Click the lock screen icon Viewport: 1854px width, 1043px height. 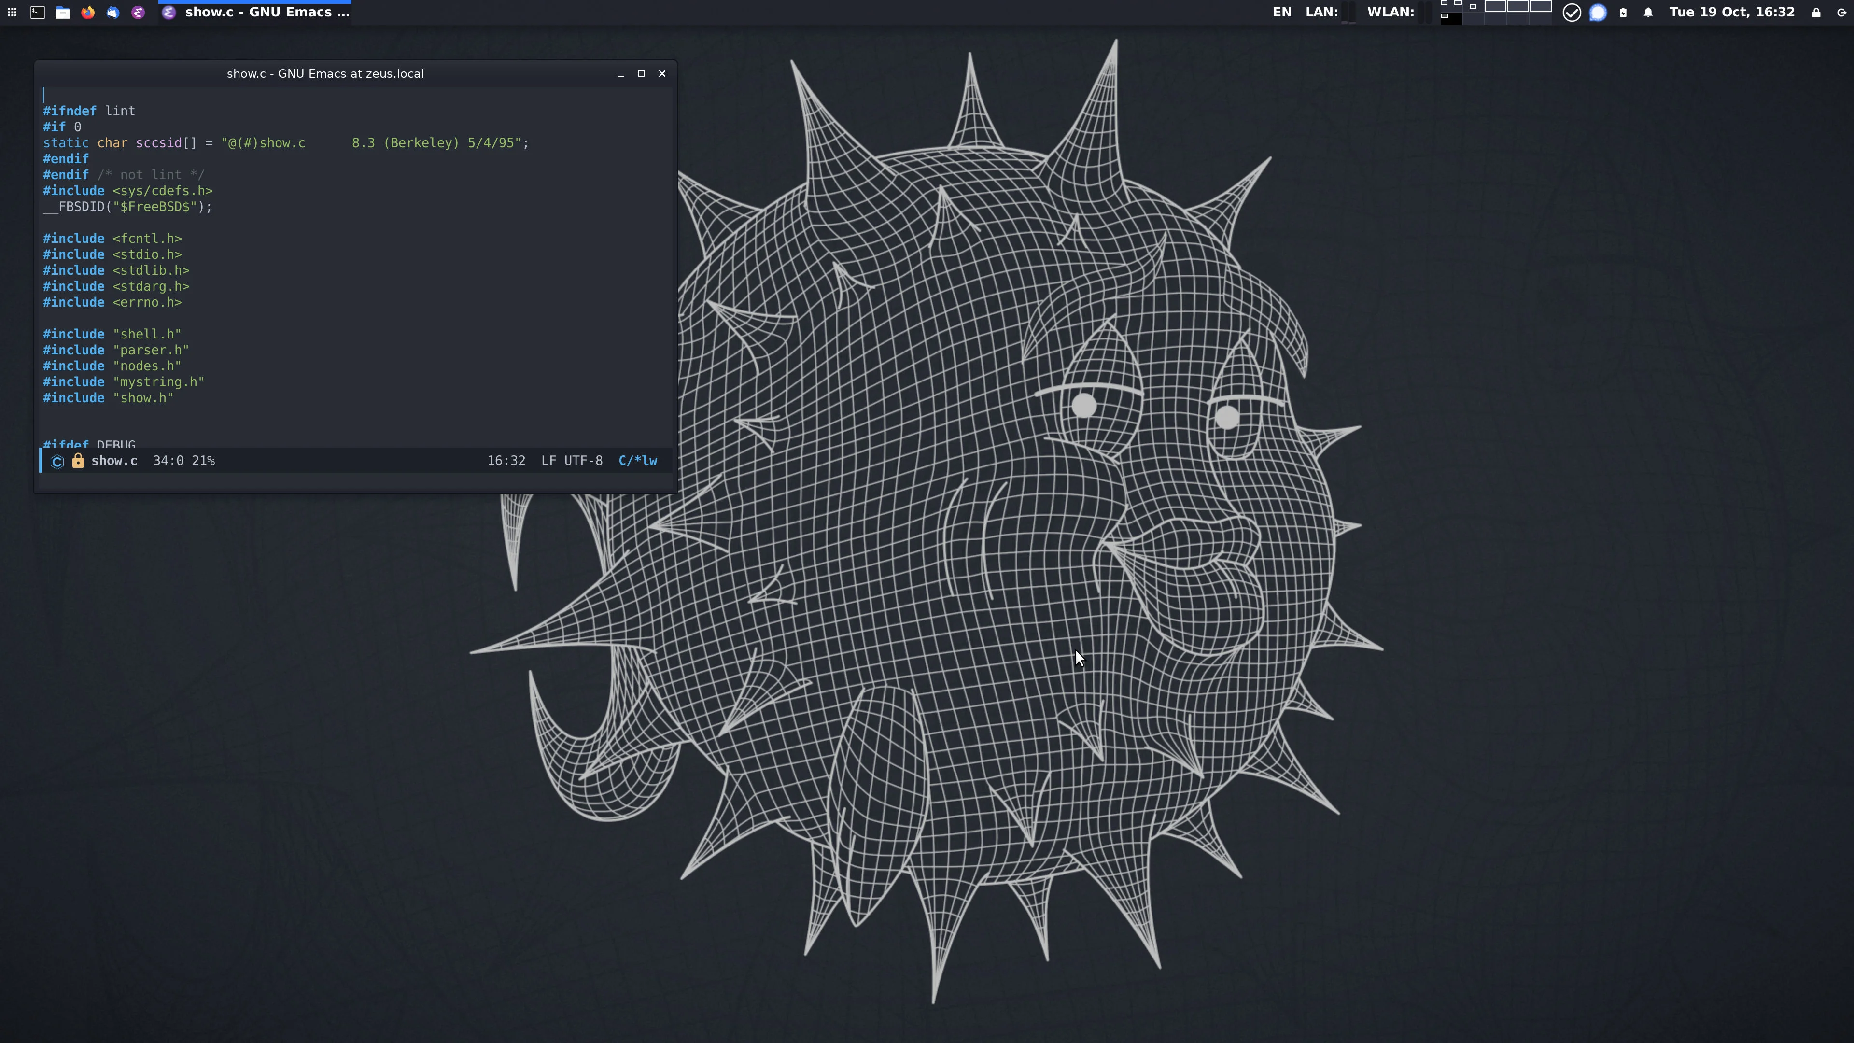[1816, 12]
